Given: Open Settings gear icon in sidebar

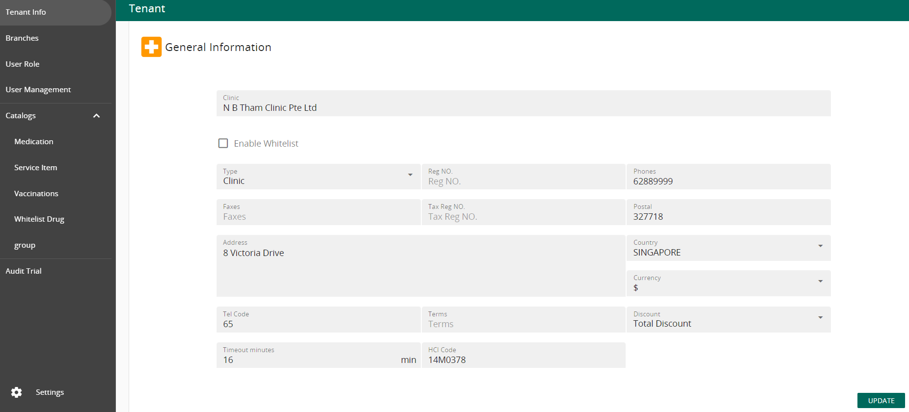Looking at the screenshot, I should [17, 392].
